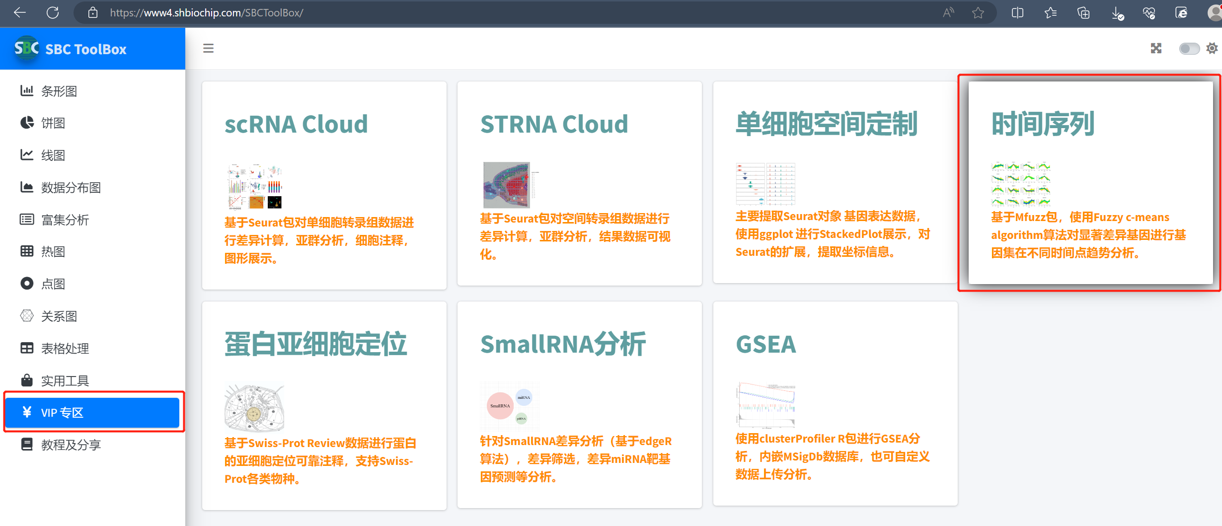Image resolution: width=1222 pixels, height=526 pixels.
Task: Open the settings gear icon
Action: pos(1212,48)
